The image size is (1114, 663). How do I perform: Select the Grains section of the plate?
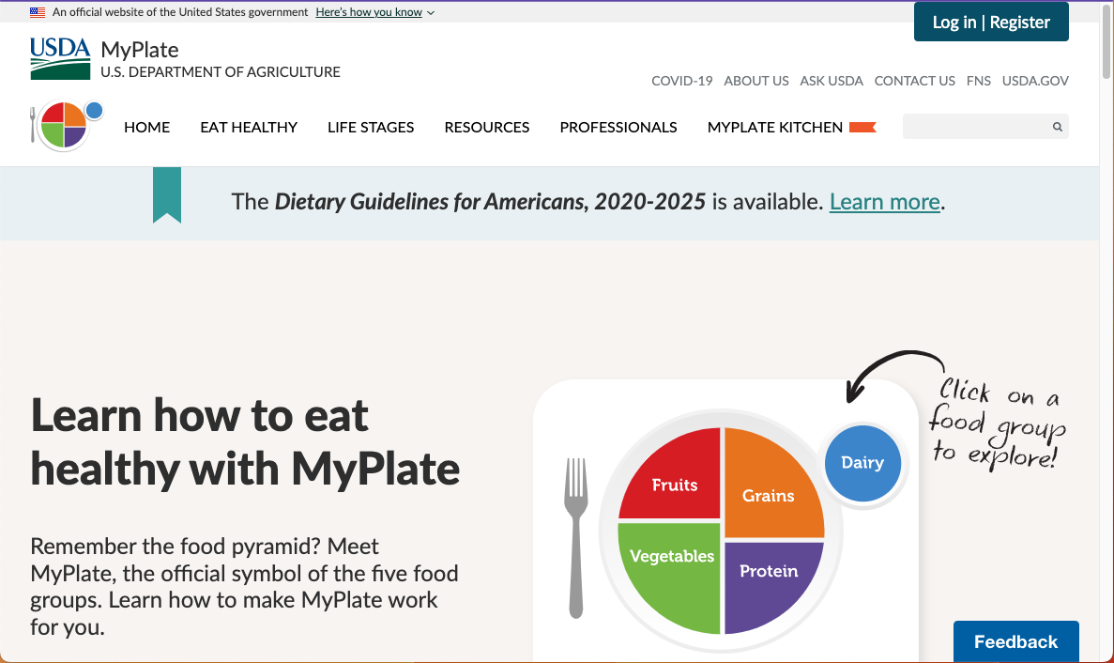(x=770, y=488)
